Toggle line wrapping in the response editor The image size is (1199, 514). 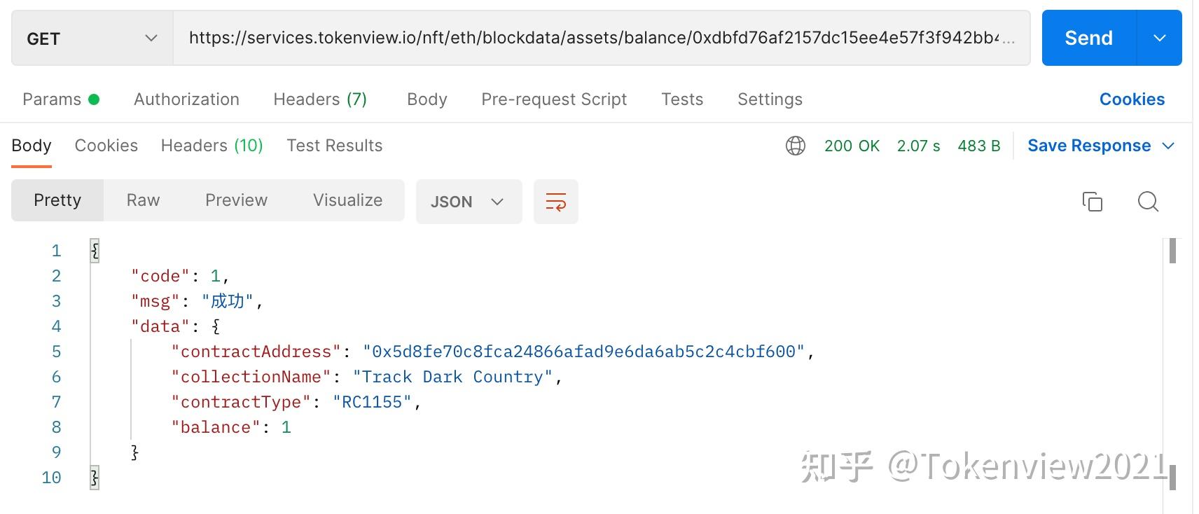555,202
